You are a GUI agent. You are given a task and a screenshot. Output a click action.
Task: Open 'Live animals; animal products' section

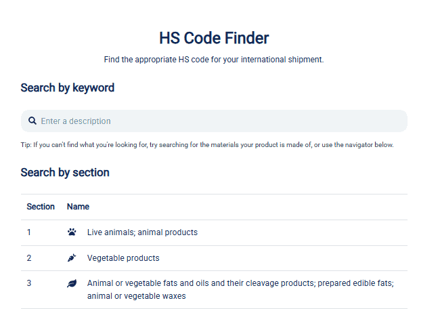142,232
